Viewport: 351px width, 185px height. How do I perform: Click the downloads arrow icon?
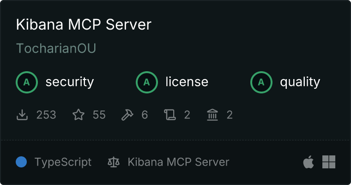(x=22, y=115)
